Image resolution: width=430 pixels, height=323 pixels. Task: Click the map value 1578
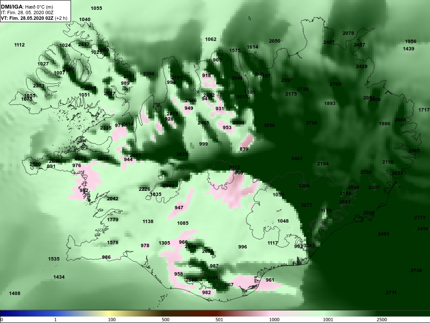(113, 242)
